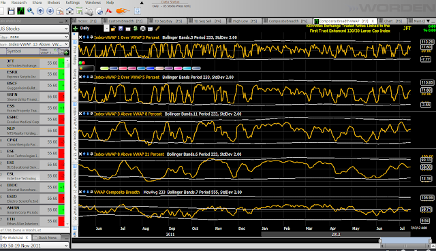436x251 pixels.
Task: Switch to the Custom Breadth [F2] tab
Action: (124, 21)
